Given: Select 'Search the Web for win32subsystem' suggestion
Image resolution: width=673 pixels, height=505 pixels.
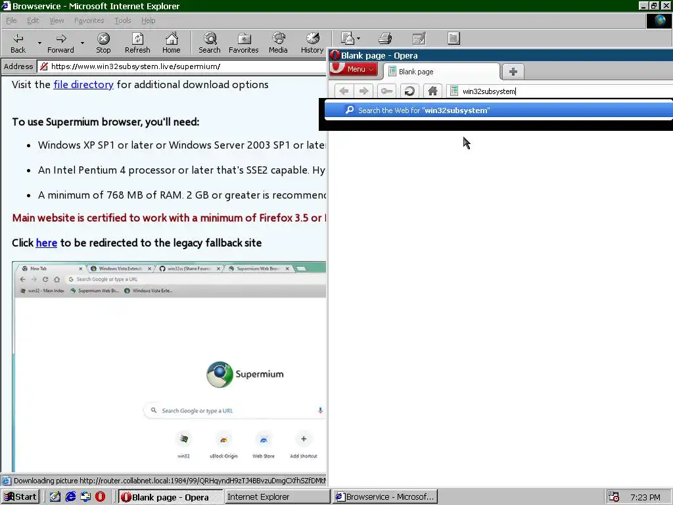Looking at the screenshot, I should (498, 110).
